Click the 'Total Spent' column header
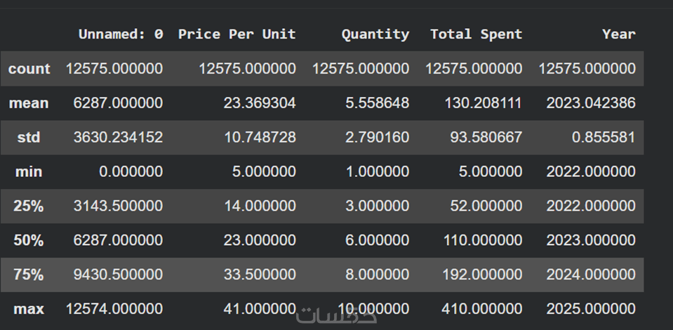Viewport: 673px width, 330px height. 476,34
